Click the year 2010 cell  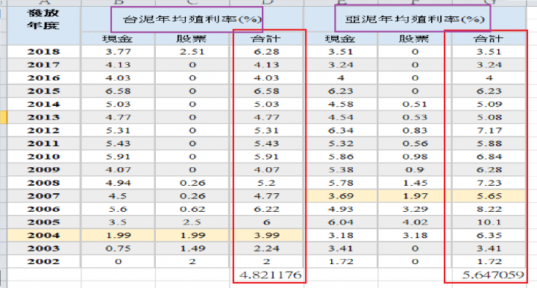44,157
